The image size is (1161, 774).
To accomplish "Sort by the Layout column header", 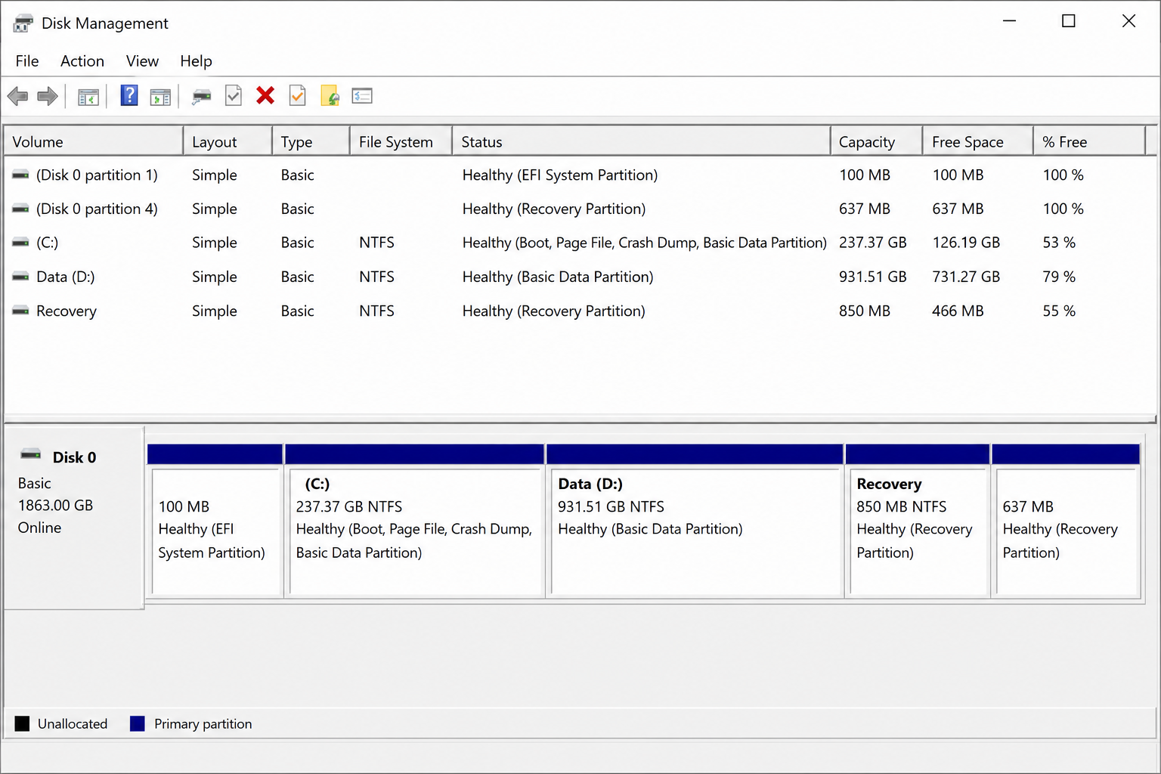I will pos(228,141).
